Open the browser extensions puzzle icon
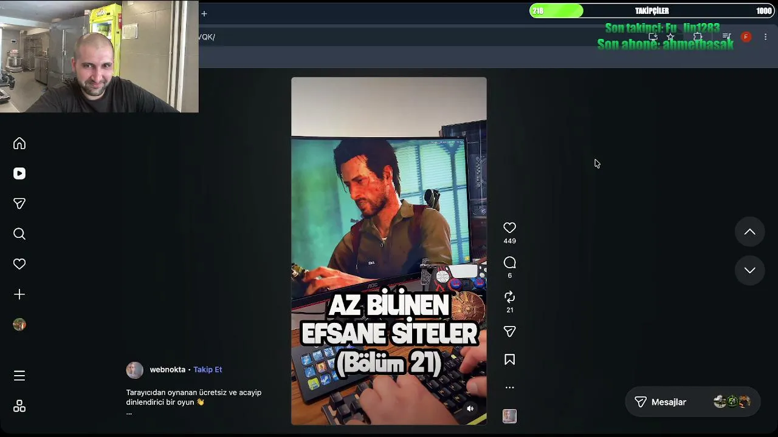The image size is (778, 437). pyautogui.click(x=698, y=37)
